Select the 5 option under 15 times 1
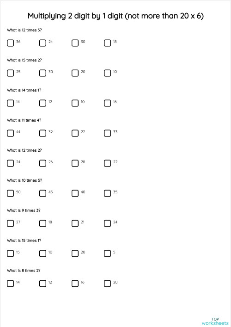 coord(107,253)
